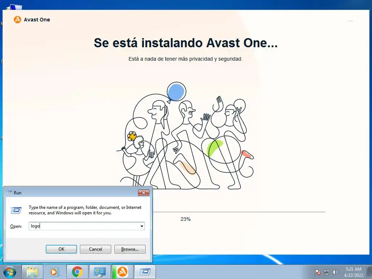
Task: Click the installation progress bar
Action: (239, 212)
